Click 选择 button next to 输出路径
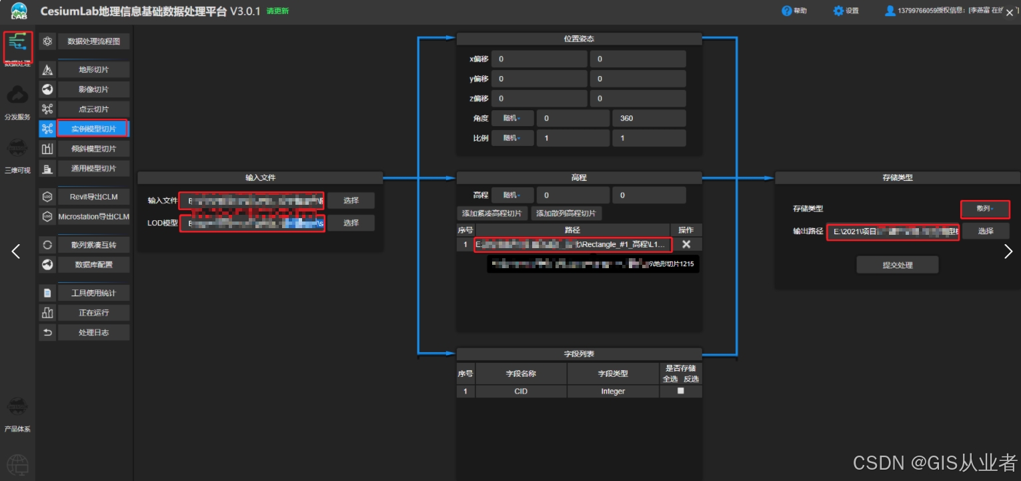Screen dimensions: 1021x481 point(986,231)
